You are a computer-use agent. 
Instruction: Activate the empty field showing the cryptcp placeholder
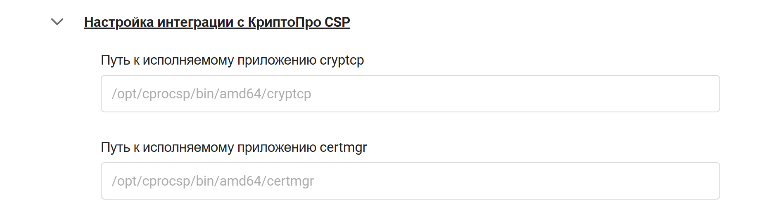point(410,94)
